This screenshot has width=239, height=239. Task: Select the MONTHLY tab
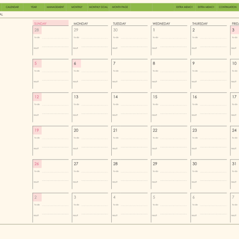pos(77,7)
